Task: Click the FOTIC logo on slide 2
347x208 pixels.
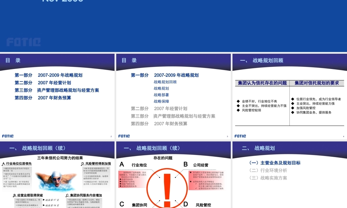Action: [8, 136]
